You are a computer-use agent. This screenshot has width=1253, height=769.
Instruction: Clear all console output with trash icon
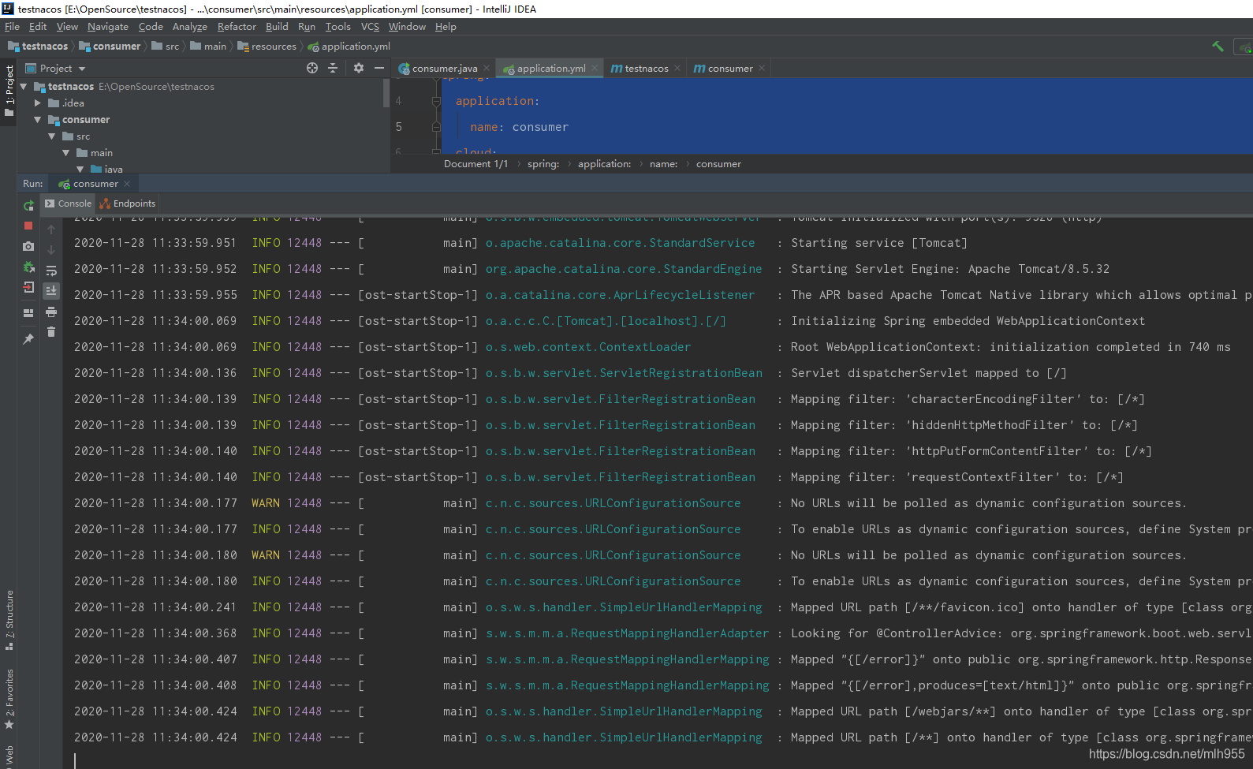[51, 332]
